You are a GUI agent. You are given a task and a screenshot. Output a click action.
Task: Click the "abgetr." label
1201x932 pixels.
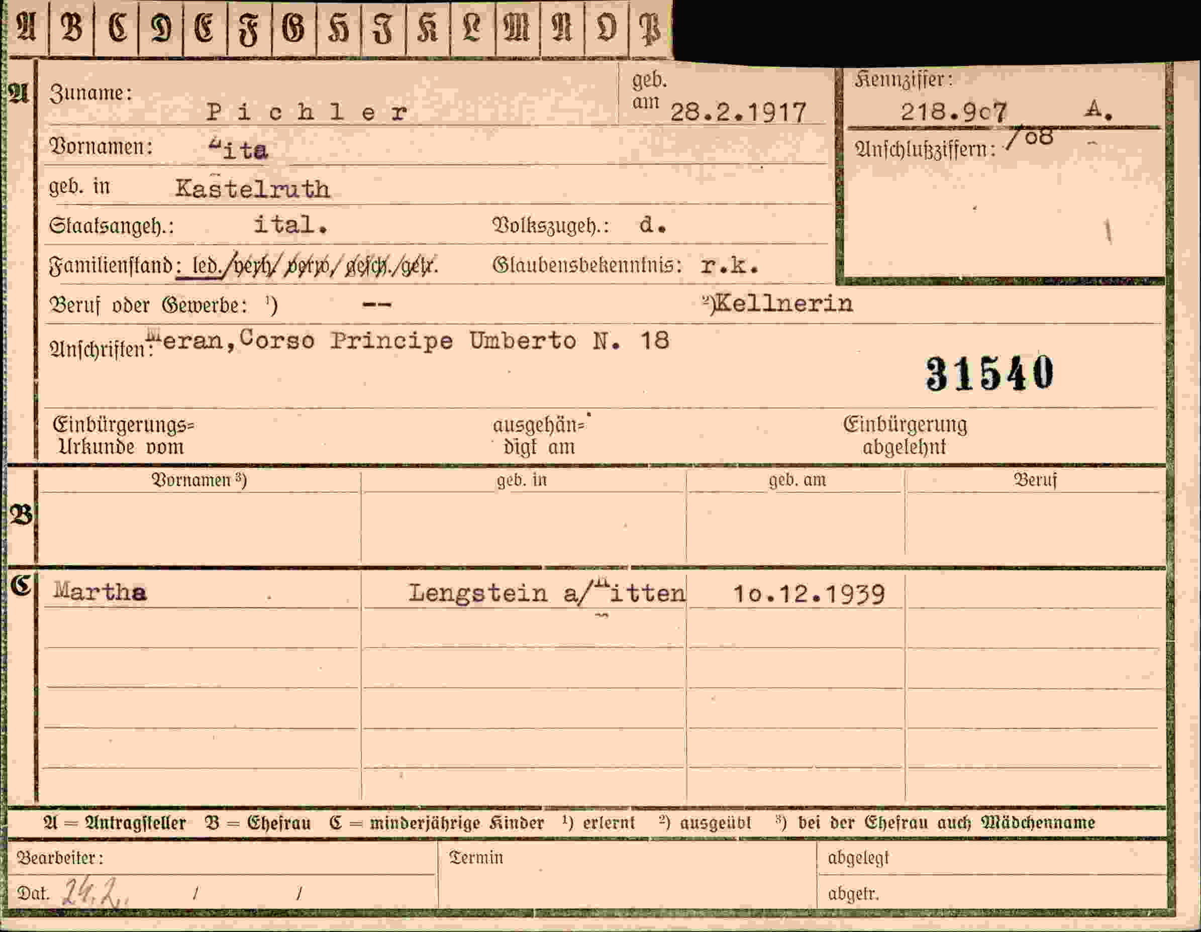coord(853,893)
